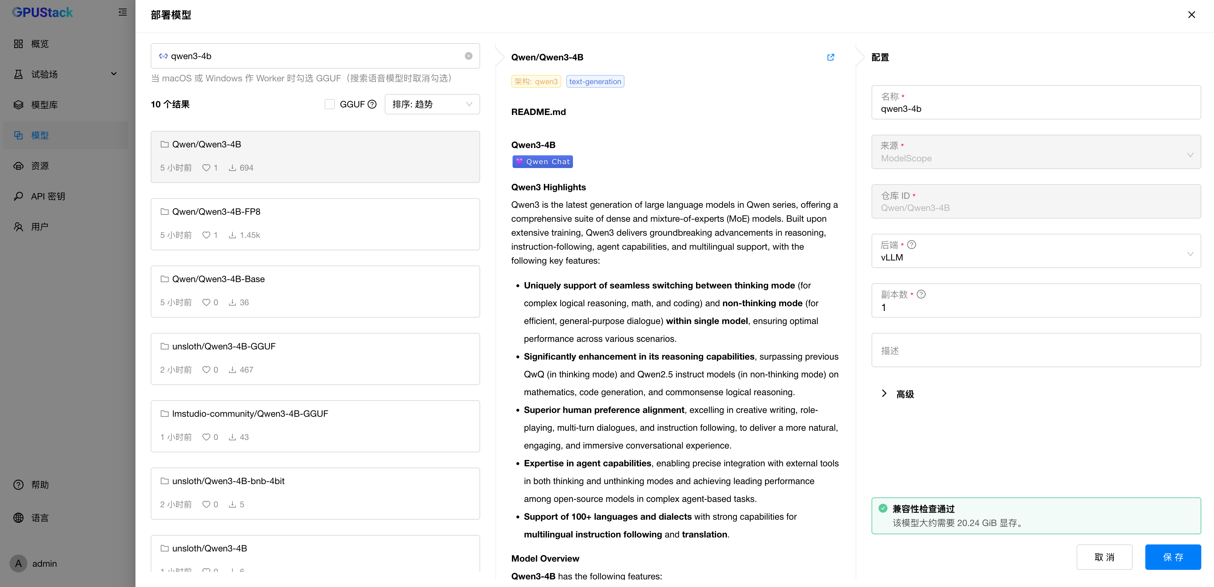
Task: Open the 后端 vLLM dropdown
Action: click(1036, 251)
